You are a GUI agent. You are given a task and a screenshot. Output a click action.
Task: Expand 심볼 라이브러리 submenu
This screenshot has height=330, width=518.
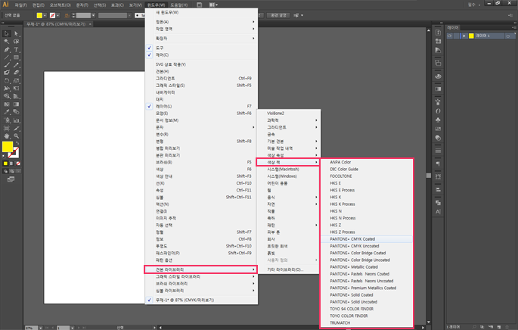click(x=201, y=291)
